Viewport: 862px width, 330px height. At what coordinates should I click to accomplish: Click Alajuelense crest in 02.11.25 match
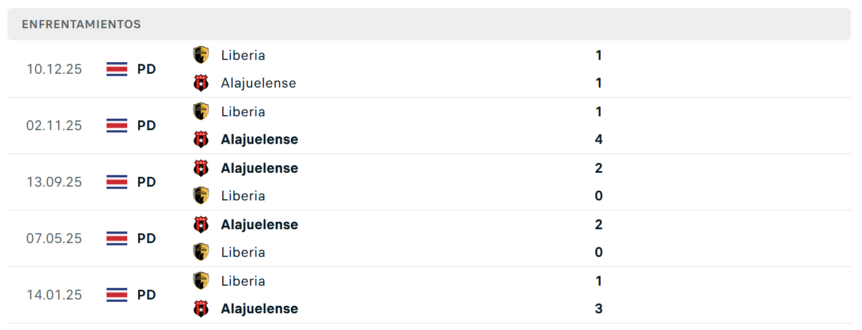pos(201,139)
